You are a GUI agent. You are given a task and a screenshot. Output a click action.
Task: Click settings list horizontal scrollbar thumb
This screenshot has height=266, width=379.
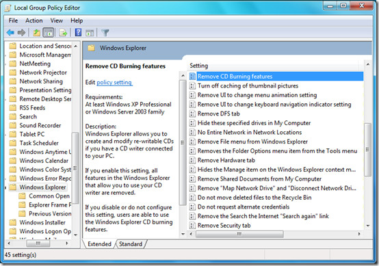coord(239,234)
